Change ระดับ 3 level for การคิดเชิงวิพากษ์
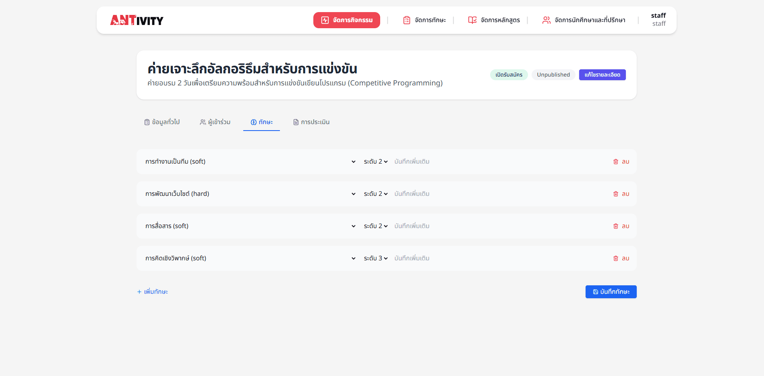The width and height of the screenshot is (764, 376). point(375,258)
